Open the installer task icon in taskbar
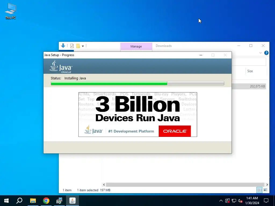Screen dimensions: 275x206 [59, 201]
